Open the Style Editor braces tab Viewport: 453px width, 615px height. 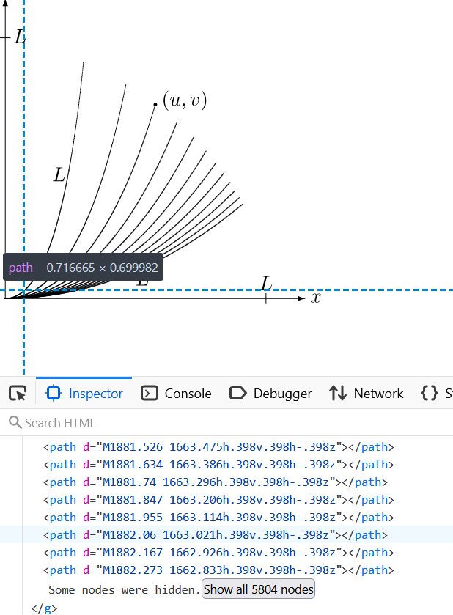(x=435, y=393)
